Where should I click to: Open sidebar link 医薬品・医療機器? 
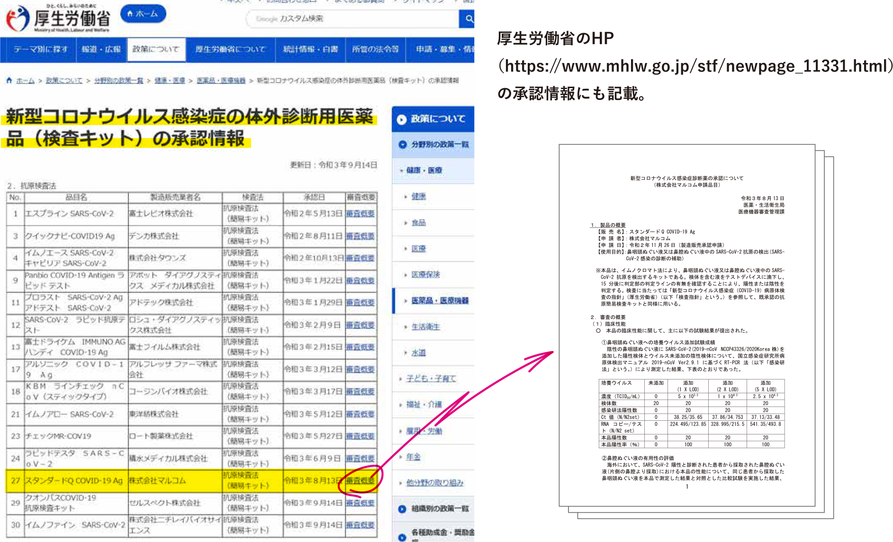point(440,301)
